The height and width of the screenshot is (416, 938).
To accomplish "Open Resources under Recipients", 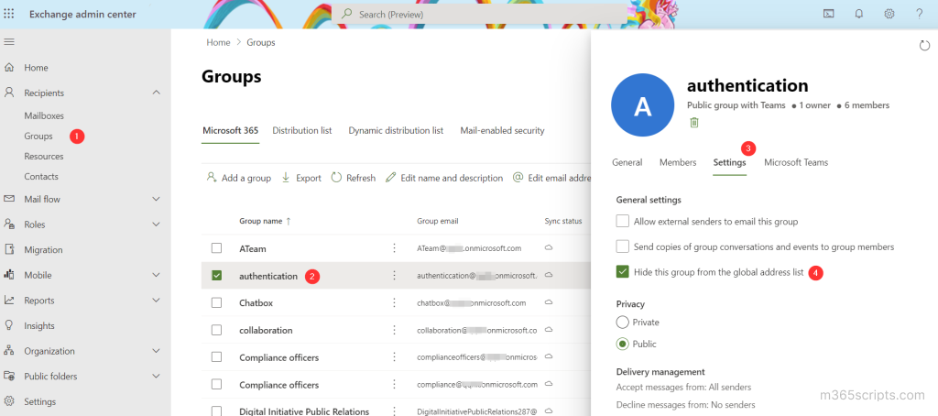I will (44, 156).
